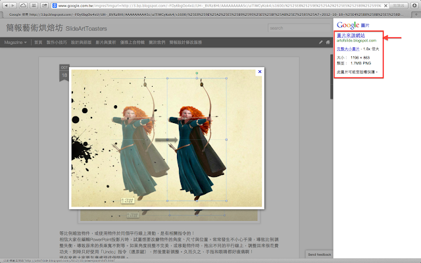Open the 製作小技巧 menu item
Image resolution: width=421 pixels, height=263 pixels.
point(57,42)
